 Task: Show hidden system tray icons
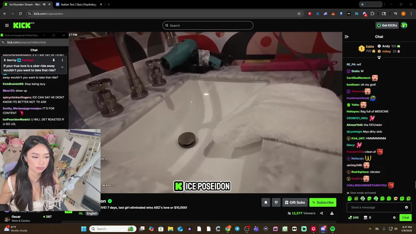point(370,229)
